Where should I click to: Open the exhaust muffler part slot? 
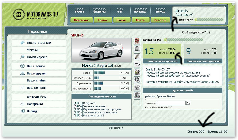137,56
